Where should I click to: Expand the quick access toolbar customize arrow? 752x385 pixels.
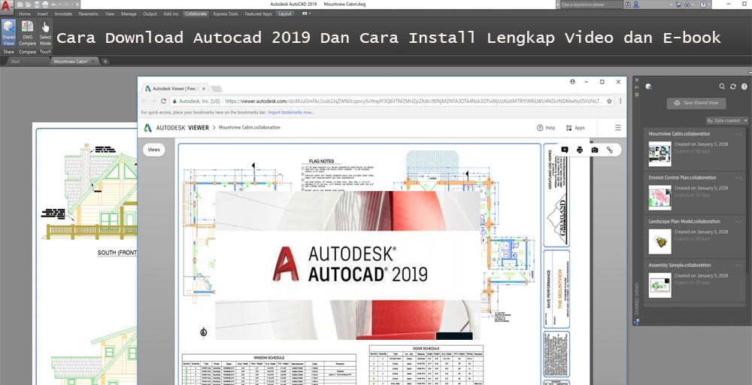tap(77, 5)
